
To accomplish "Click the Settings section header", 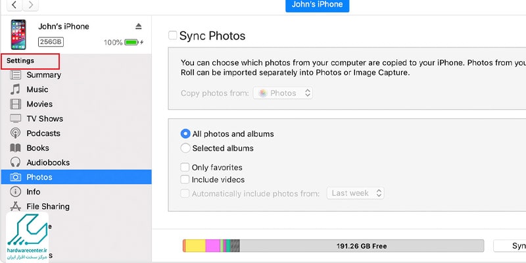I will [x=20, y=60].
